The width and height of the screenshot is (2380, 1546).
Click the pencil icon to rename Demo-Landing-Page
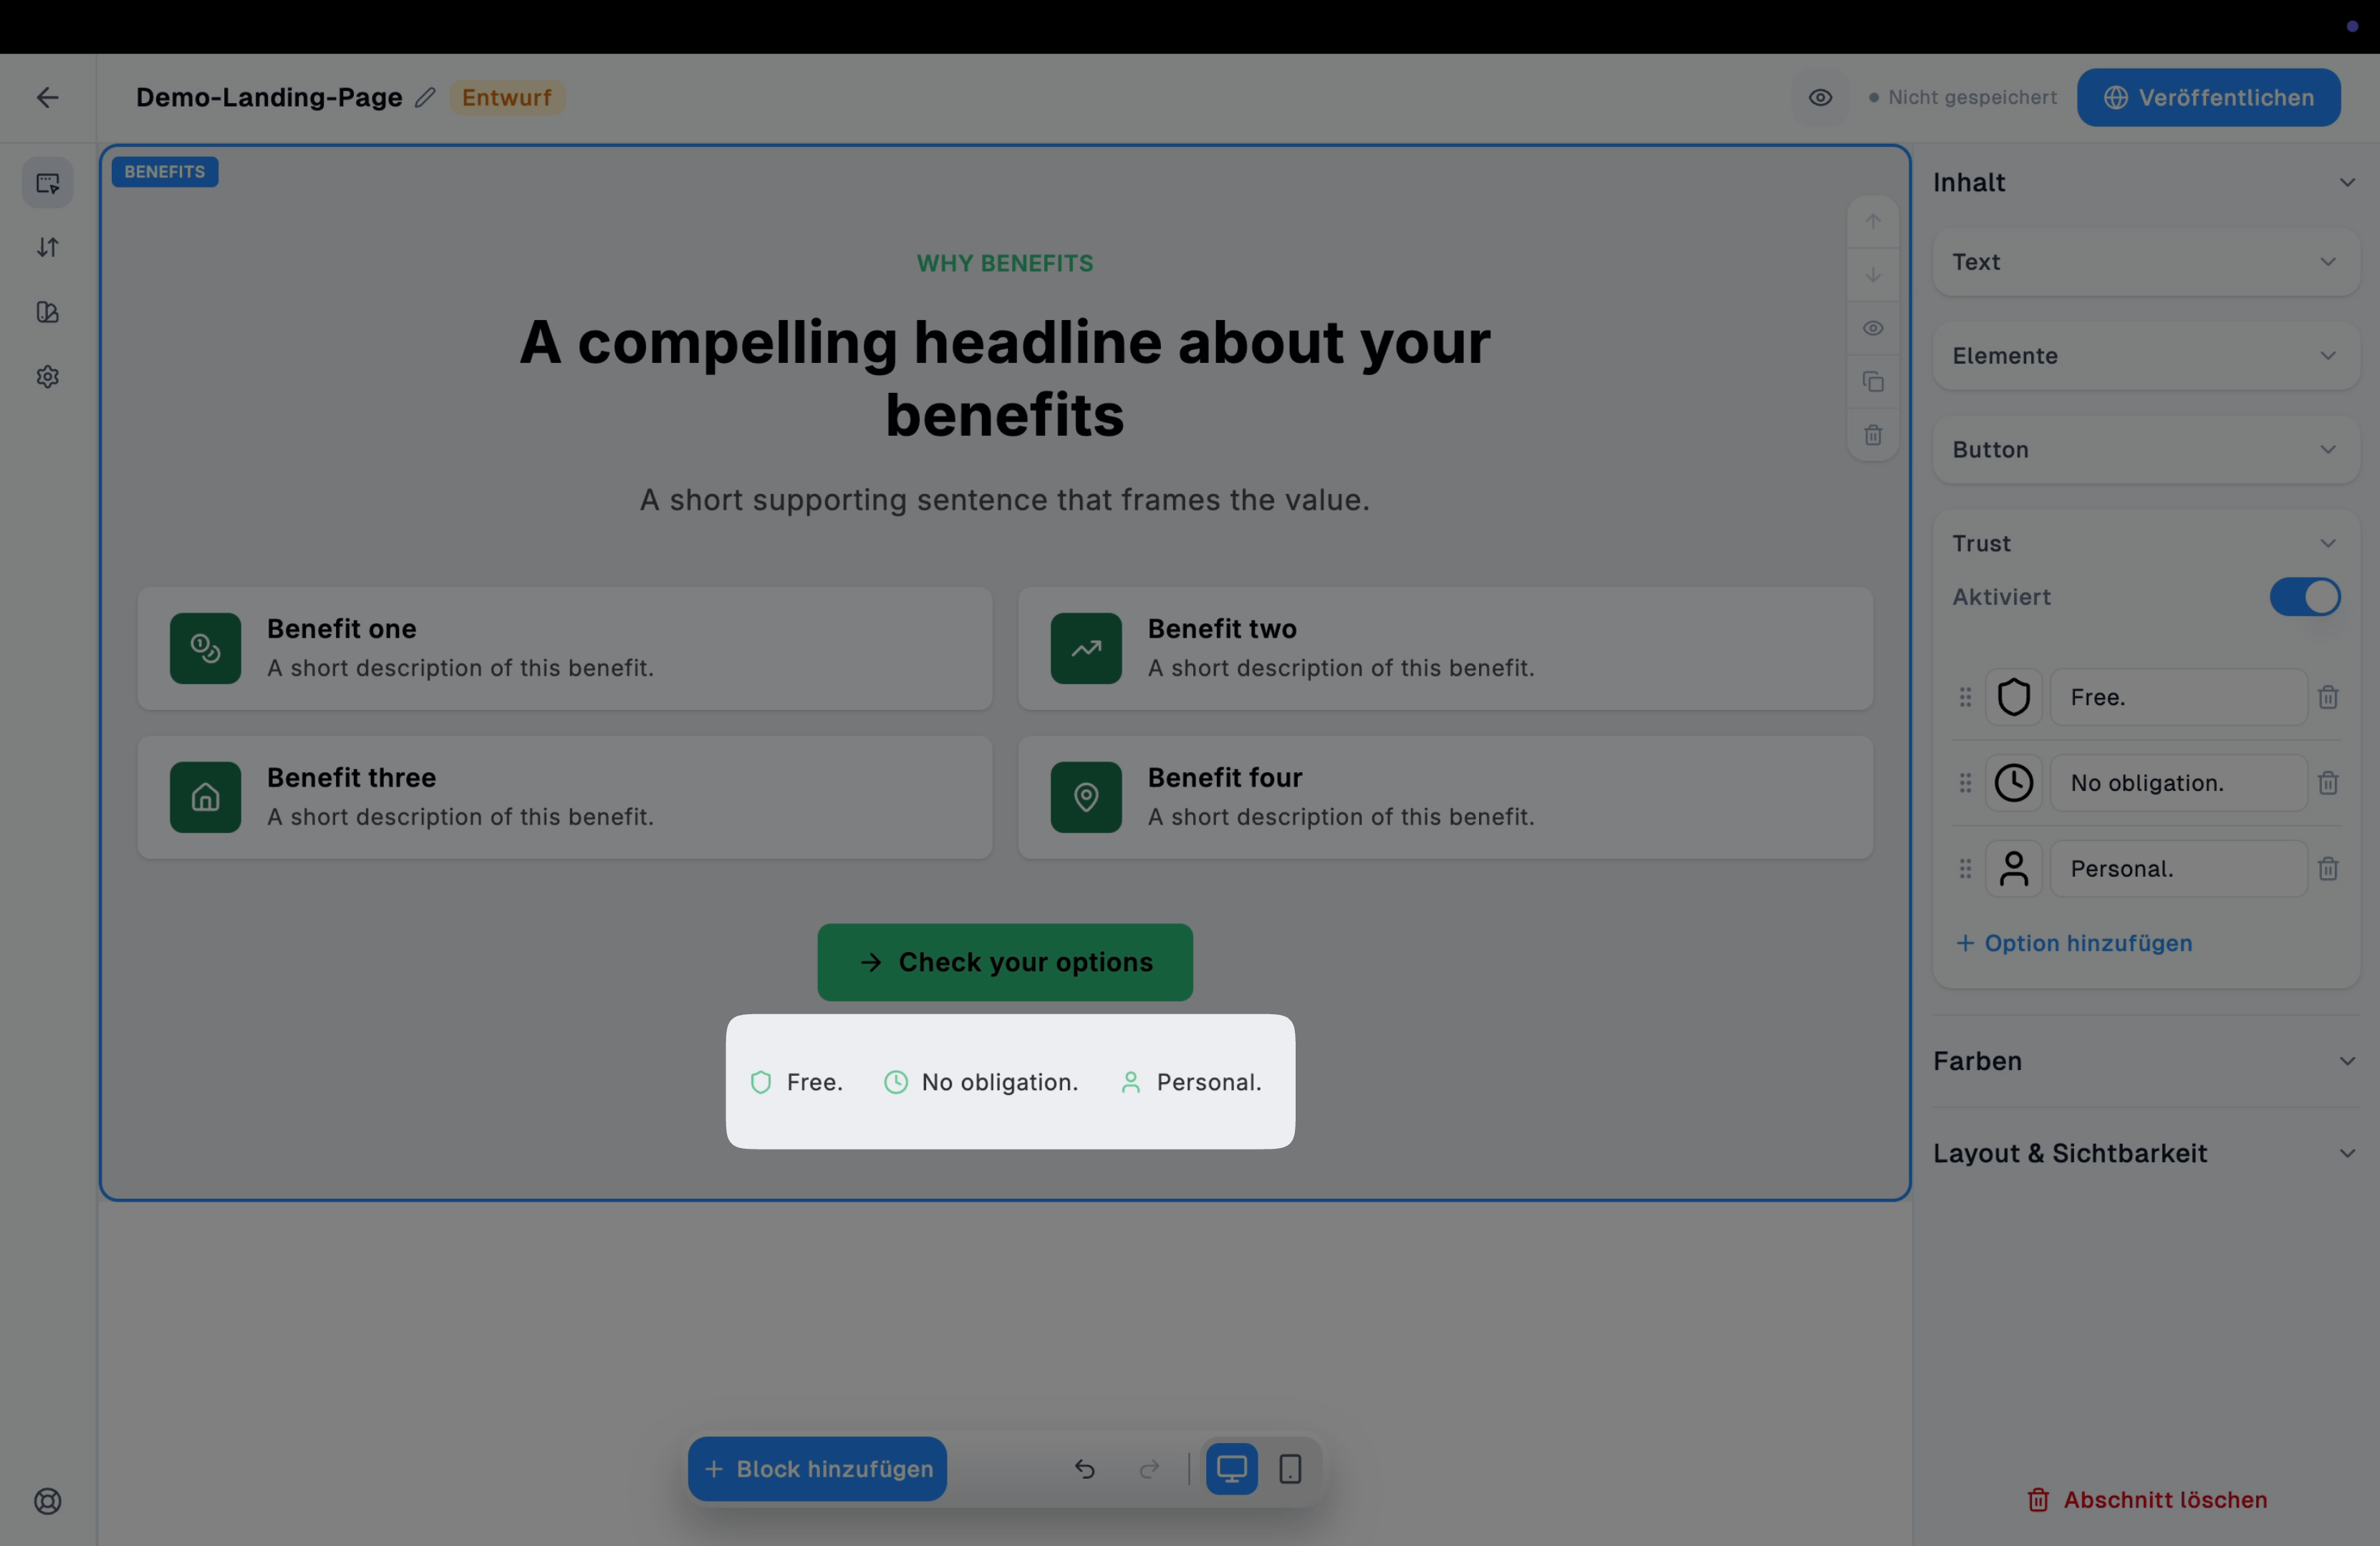[425, 97]
